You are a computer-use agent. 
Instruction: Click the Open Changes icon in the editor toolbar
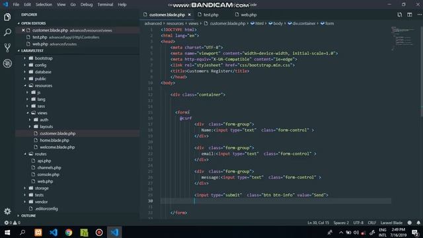tap(399, 15)
